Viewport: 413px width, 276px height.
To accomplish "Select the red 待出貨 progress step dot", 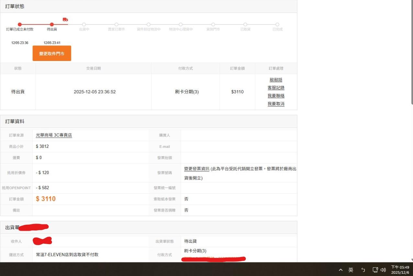I will click(x=52, y=25).
